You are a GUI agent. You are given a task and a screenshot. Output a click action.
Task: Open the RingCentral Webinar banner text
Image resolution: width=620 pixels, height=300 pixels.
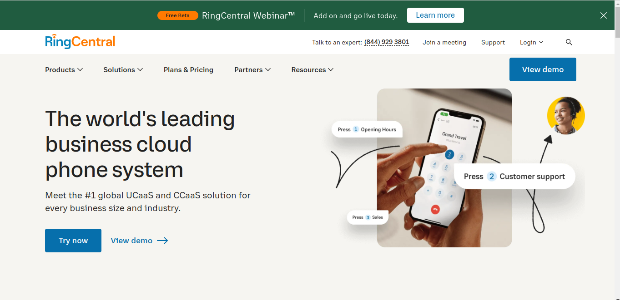tap(248, 15)
